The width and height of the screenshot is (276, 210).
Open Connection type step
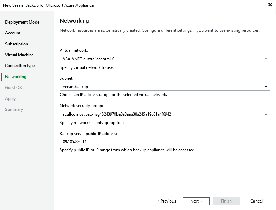point(20,66)
